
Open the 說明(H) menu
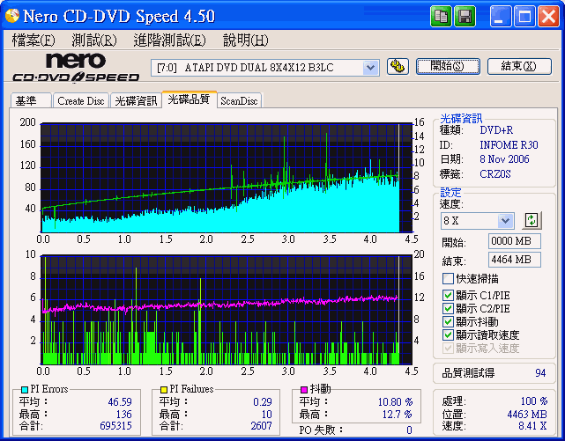point(246,40)
